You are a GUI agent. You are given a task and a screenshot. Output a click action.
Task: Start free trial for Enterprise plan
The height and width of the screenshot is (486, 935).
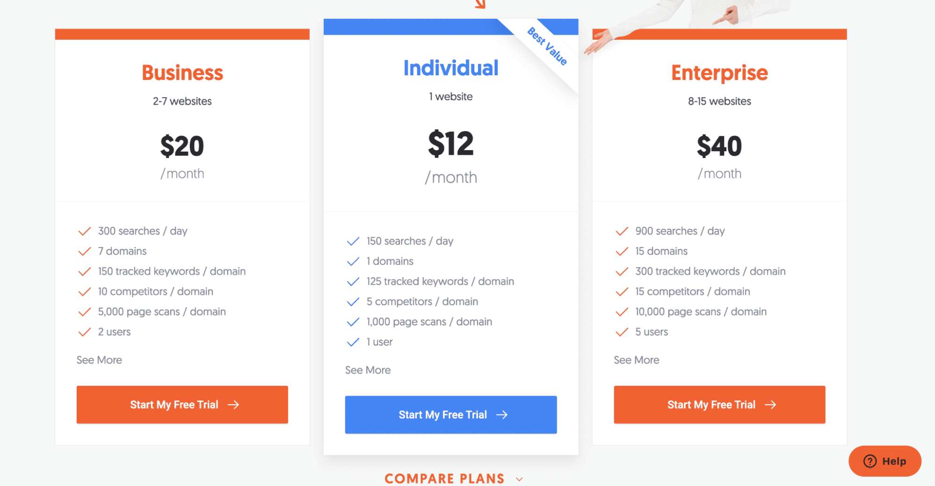click(x=719, y=405)
